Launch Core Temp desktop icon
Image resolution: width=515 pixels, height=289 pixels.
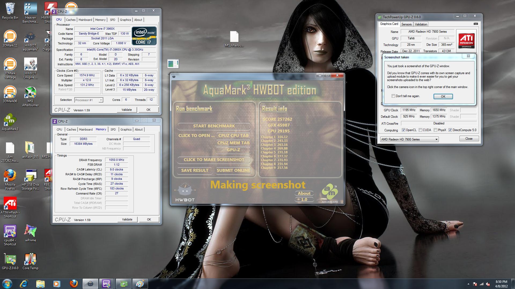(x=30, y=261)
